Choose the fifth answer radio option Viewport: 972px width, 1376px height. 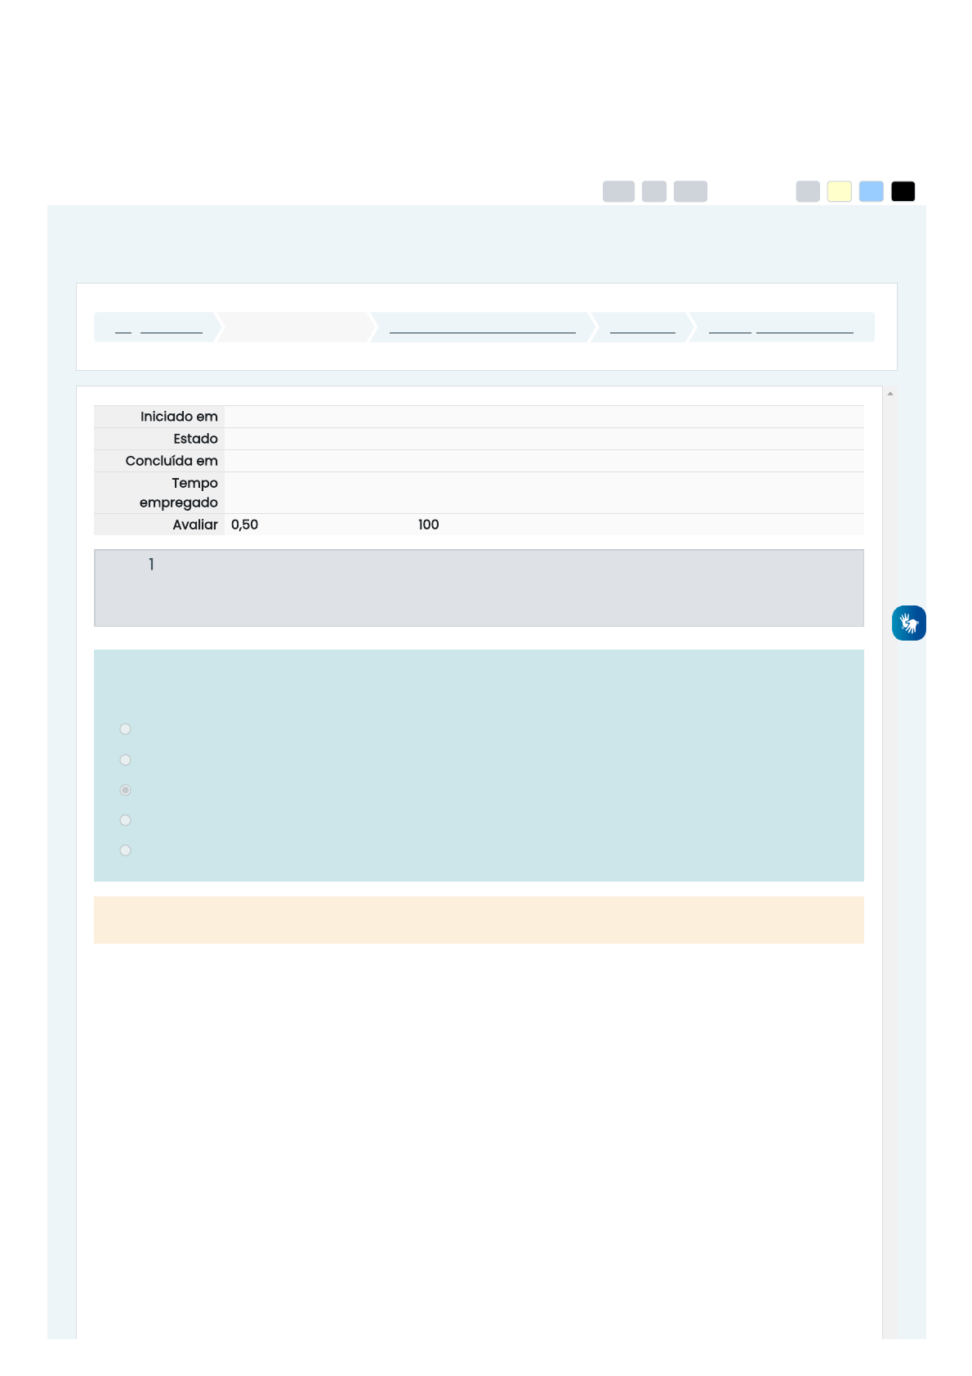[125, 851]
